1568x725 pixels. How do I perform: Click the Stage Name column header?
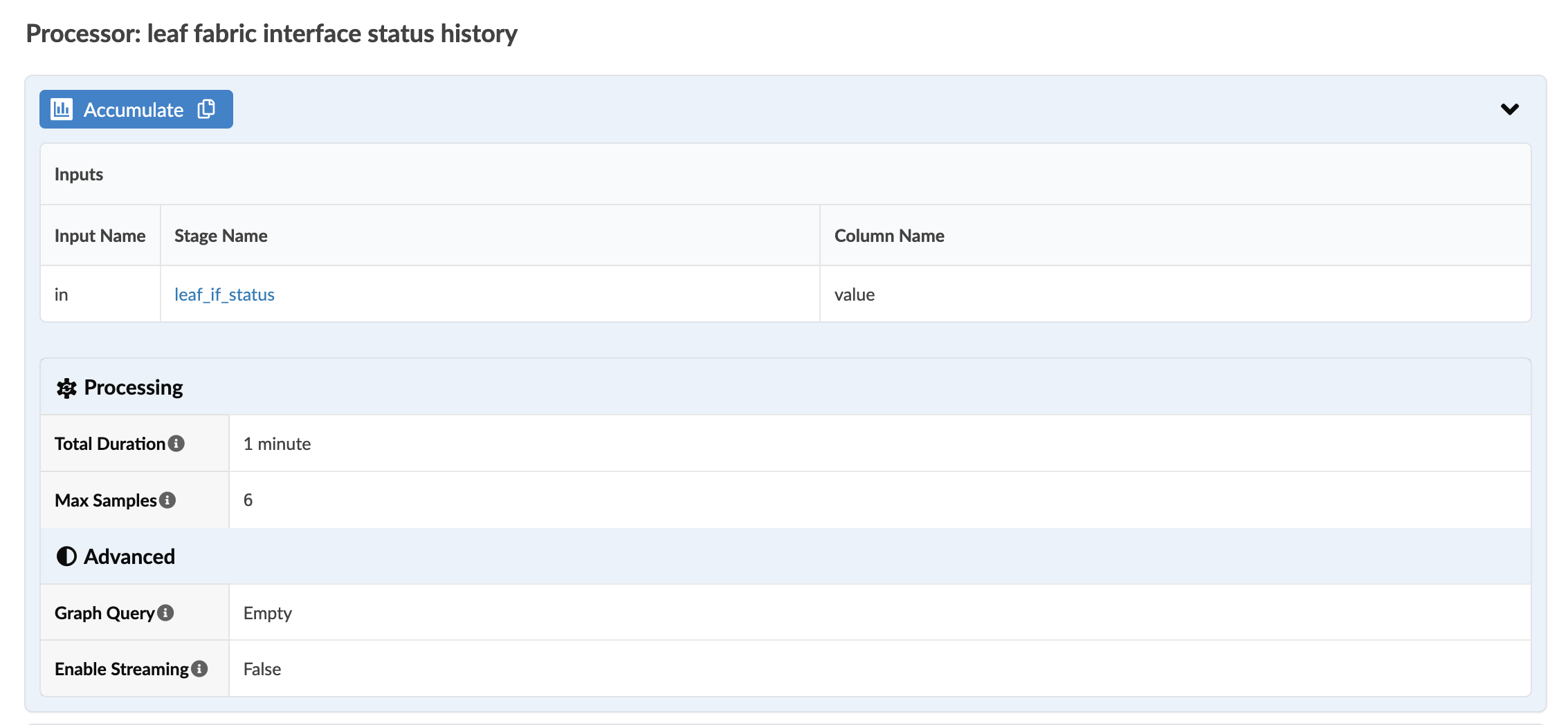click(x=221, y=236)
